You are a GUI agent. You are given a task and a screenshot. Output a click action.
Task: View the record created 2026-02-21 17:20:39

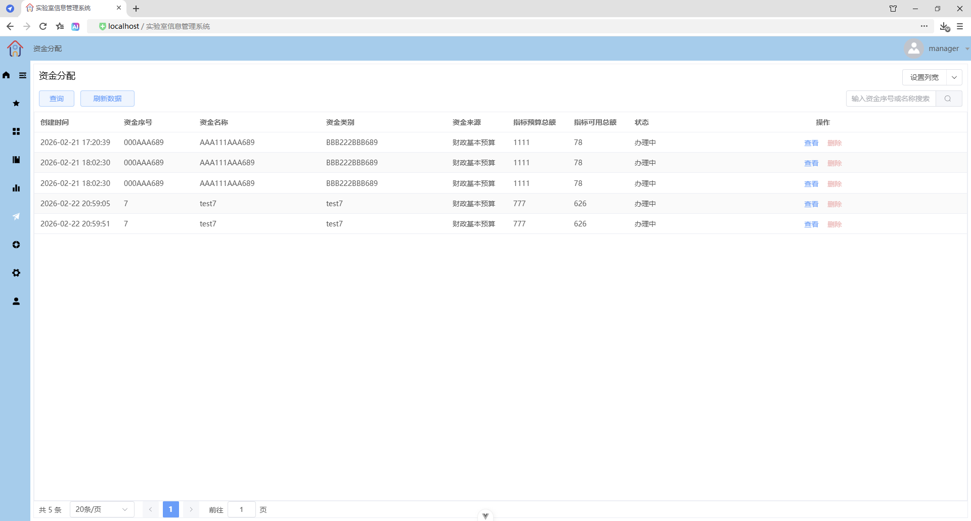[x=811, y=143]
